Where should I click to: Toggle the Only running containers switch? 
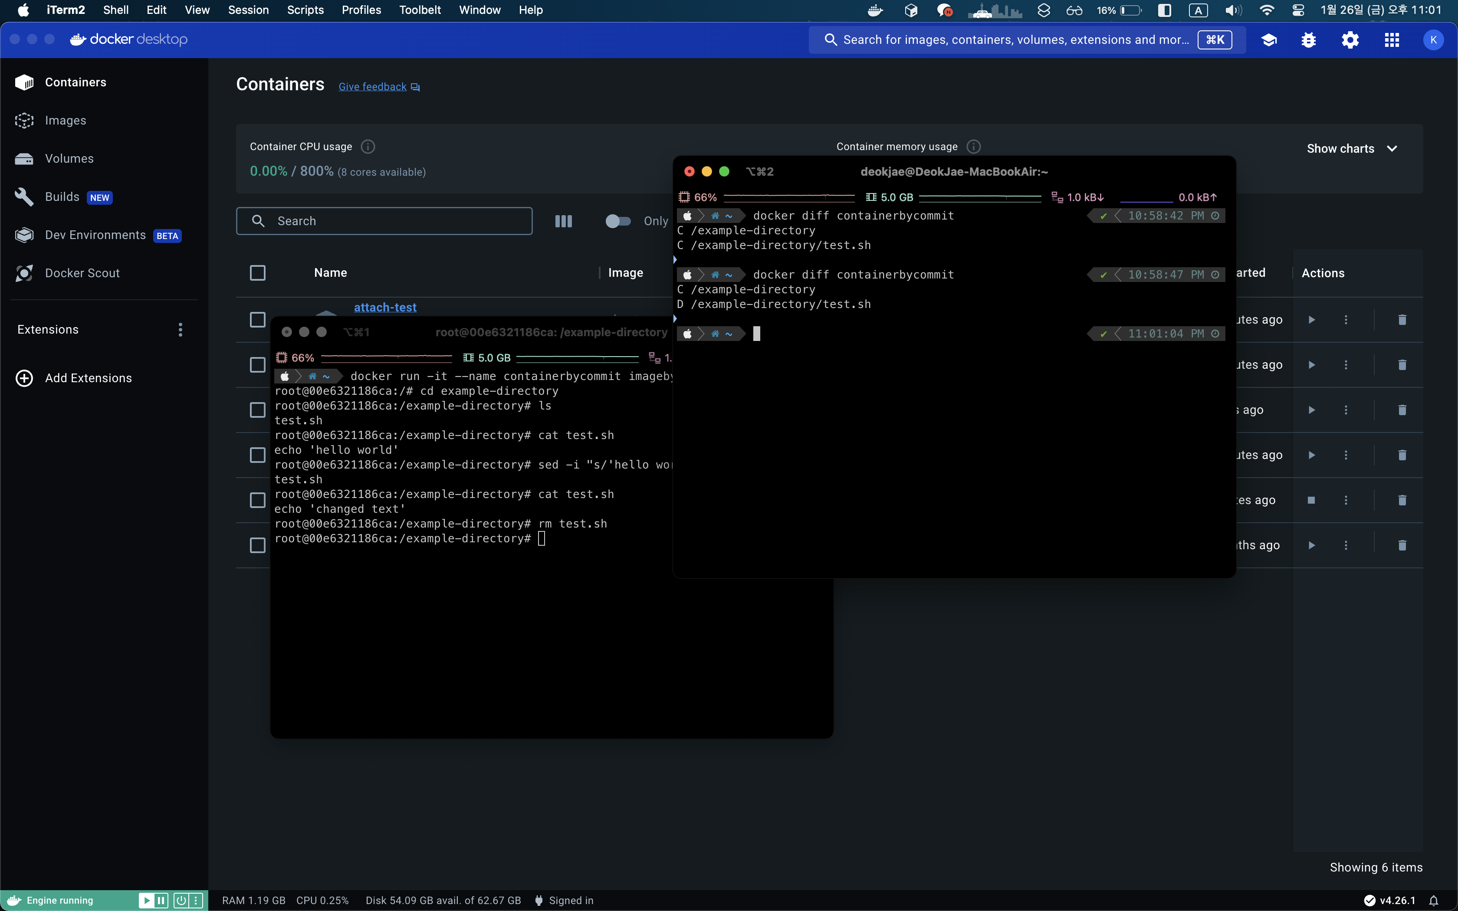(x=617, y=221)
